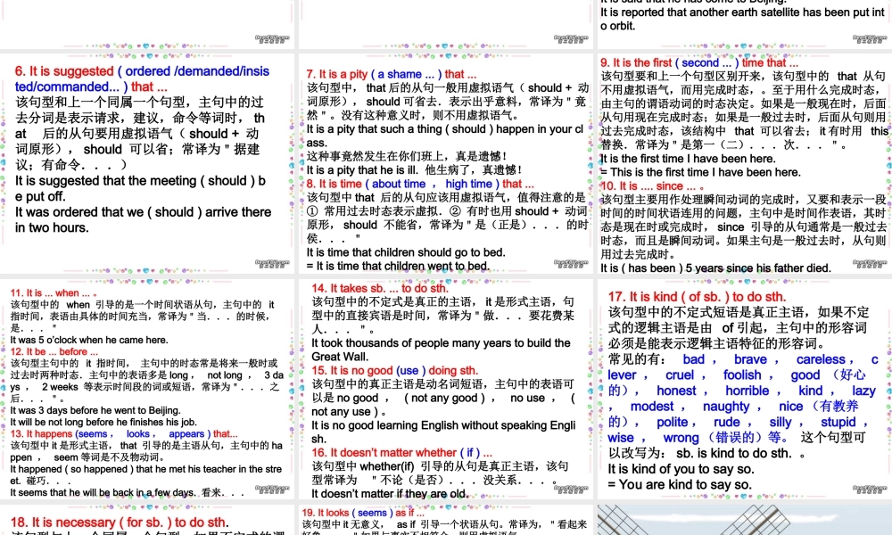The width and height of the screenshot is (892, 535).
Task: Click heading '9. It is the first (second...) time that'
Action: 699,62
